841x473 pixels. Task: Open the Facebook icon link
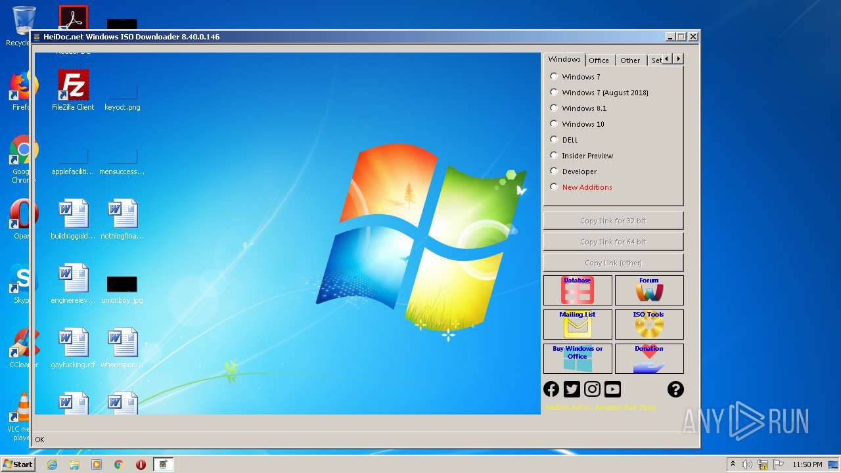(x=551, y=390)
